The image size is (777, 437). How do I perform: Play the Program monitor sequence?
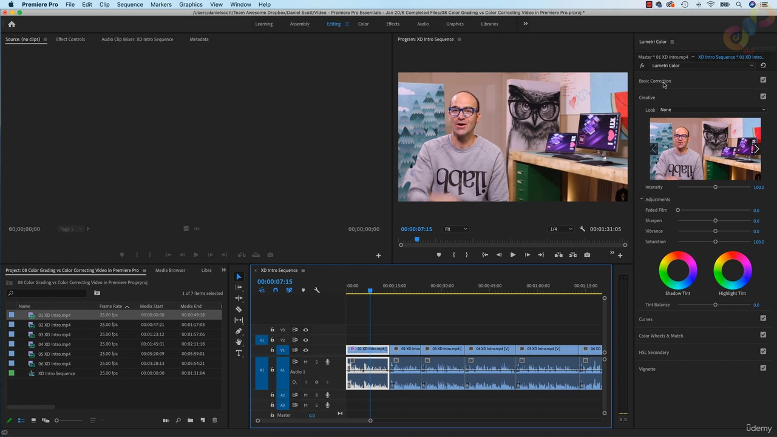[x=512, y=255]
